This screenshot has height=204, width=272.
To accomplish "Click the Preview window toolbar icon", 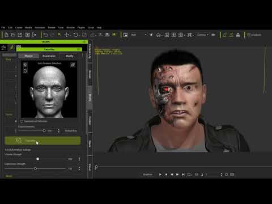I will pos(125,35).
